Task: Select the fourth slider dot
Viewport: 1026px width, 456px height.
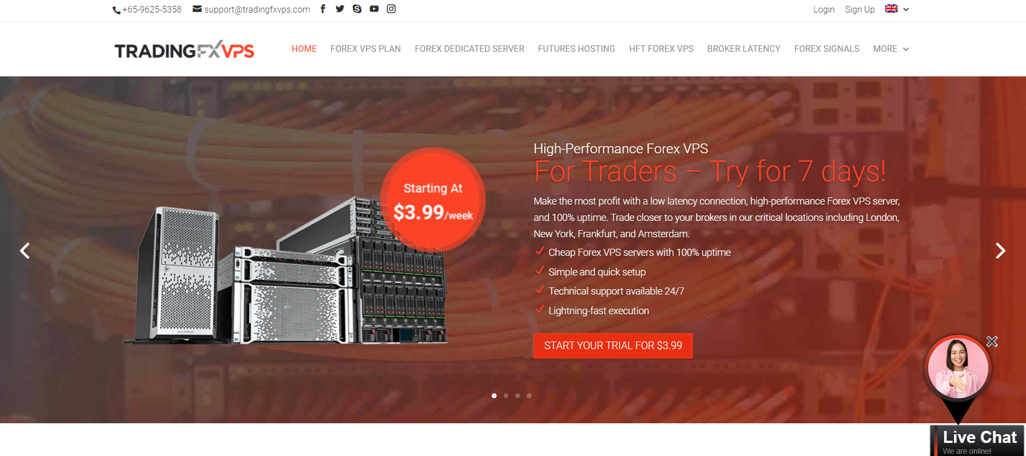Action: [x=529, y=395]
